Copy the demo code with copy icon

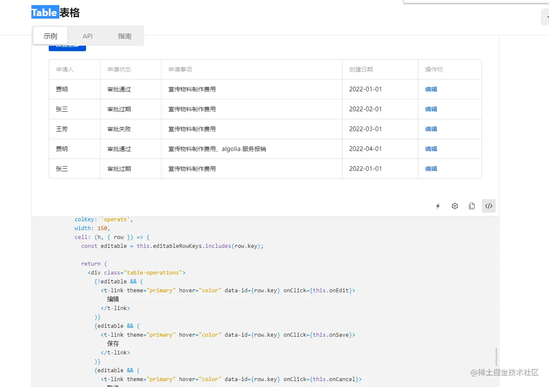click(x=472, y=206)
